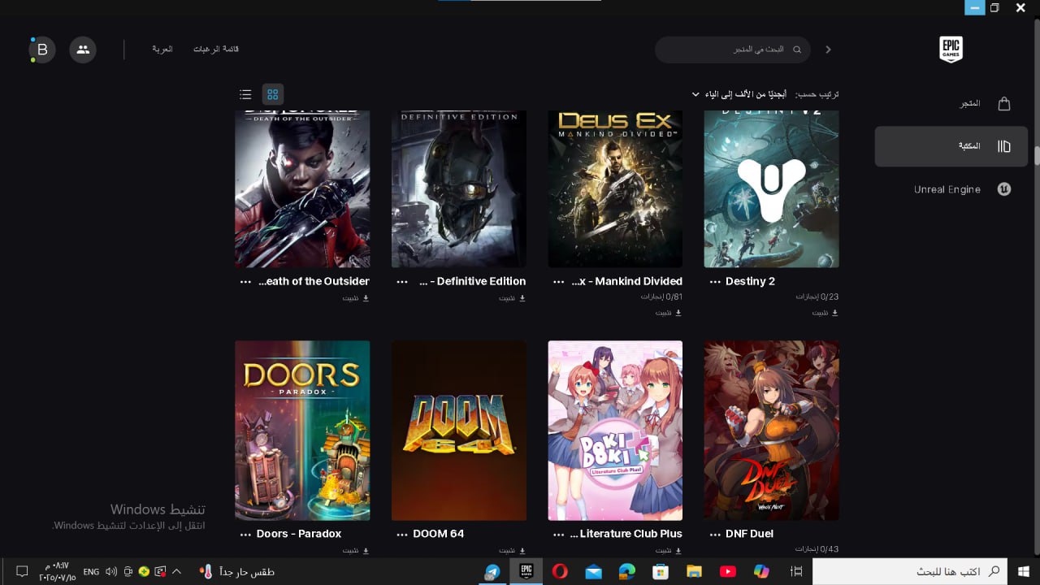Screen dimensions: 1040x585
Task: Open the friends list icon
Action: [x=83, y=50]
